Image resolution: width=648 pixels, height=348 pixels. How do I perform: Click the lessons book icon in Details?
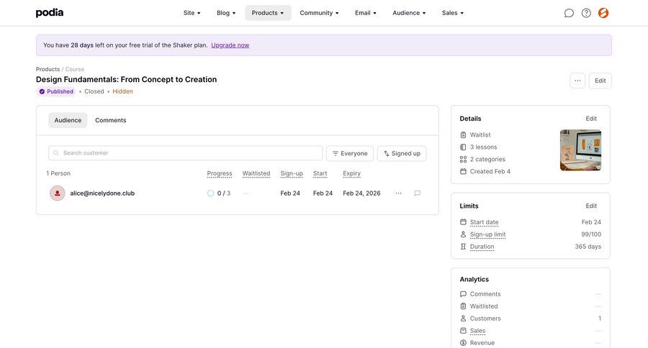pos(463,147)
